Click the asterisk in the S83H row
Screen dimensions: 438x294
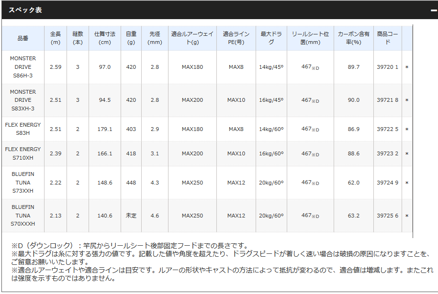coord(407,130)
